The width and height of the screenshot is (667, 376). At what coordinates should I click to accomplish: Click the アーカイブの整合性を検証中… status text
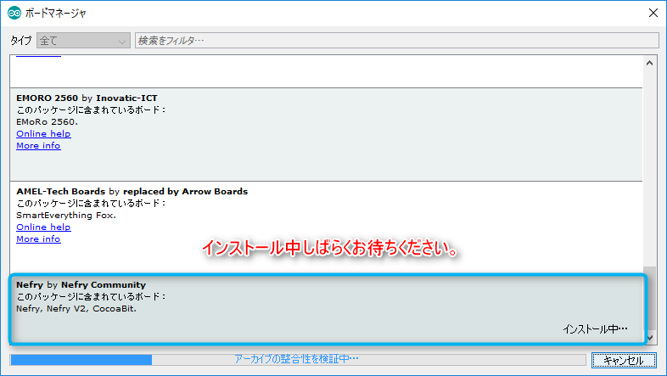[296, 359]
